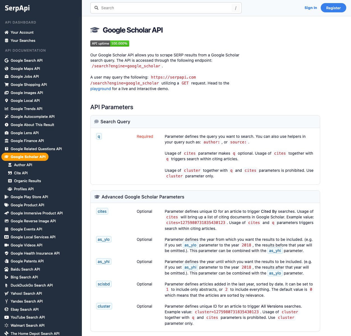The image size is (351, 336).
Task: Click the video camera icon for Google Videos API
Action: click(x=6, y=245)
